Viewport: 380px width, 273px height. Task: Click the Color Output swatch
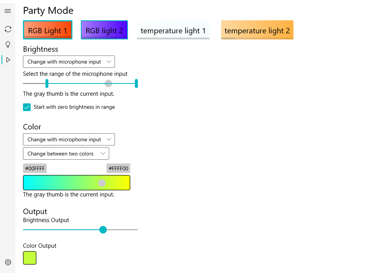[30, 258]
